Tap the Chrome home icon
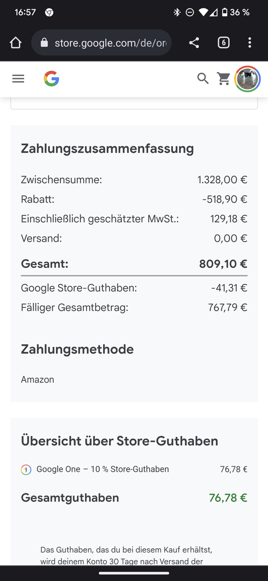 point(16,43)
